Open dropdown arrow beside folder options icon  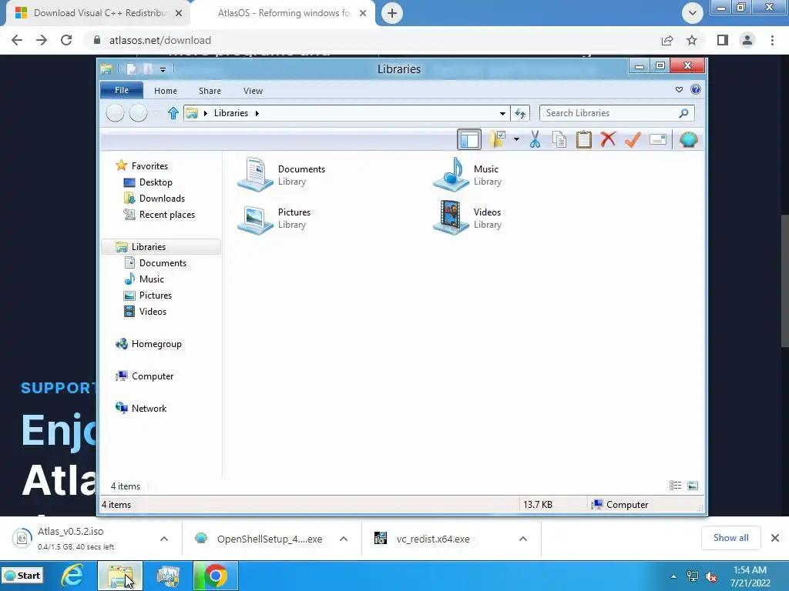pos(516,139)
